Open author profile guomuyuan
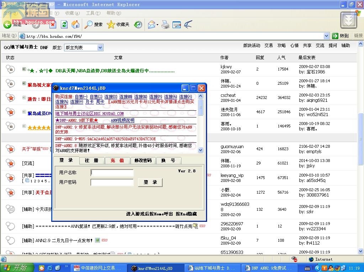 [232, 147]
